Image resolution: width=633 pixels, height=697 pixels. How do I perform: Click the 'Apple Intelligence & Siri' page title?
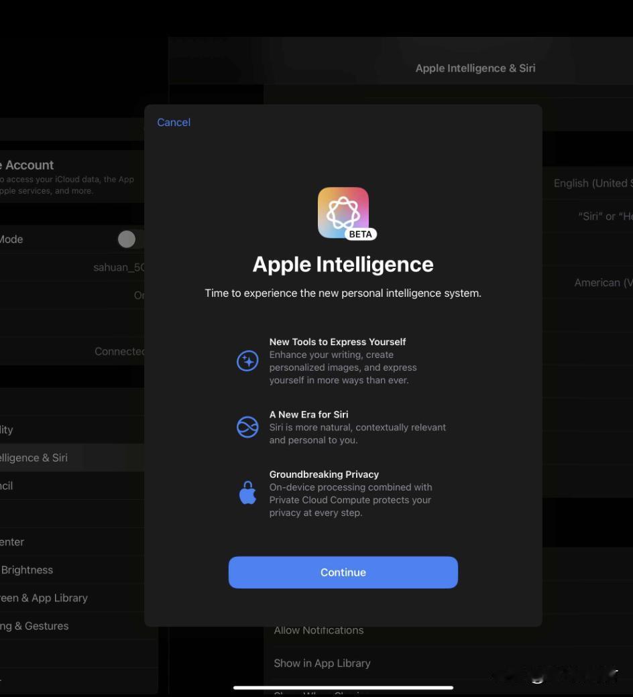pyautogui.click(x=475, y=68)
